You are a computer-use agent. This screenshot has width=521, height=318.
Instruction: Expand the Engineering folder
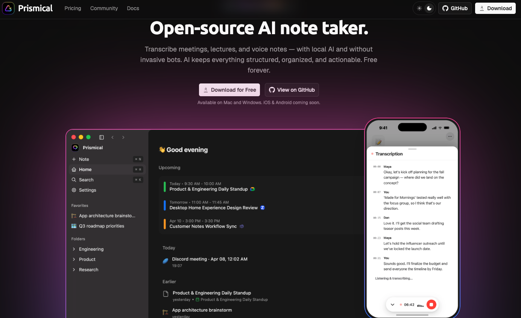(107, 249)
